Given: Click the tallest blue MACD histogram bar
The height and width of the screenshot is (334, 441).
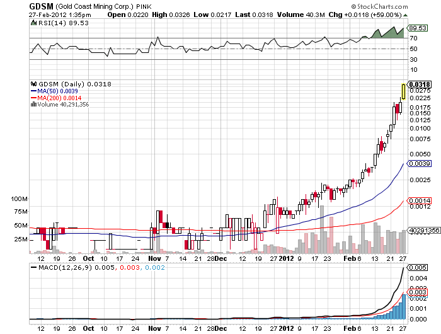Looking at the screenshot, I should (404, 307).
